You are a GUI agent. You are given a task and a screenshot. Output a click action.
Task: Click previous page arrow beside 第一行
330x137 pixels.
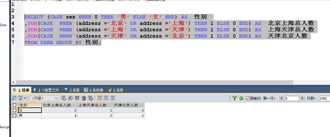(x=281, y=98)
